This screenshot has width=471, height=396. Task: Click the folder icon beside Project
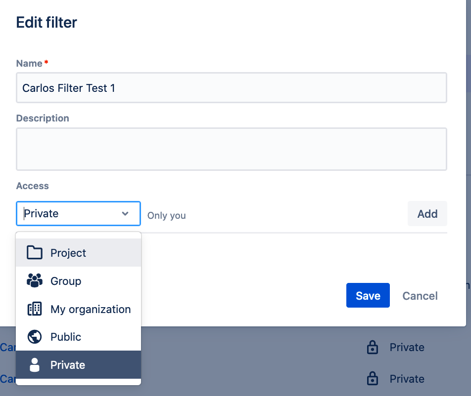34,253
